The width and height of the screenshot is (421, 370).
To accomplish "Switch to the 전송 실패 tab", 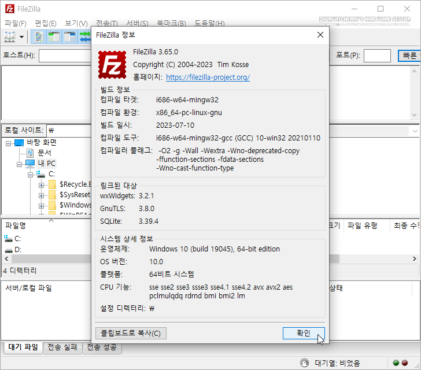I will click(62, 347).
